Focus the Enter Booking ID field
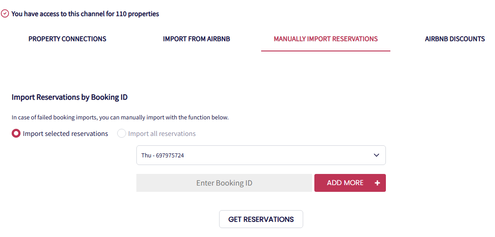Viewport: 495px width, 237px height. pos(224,183)
